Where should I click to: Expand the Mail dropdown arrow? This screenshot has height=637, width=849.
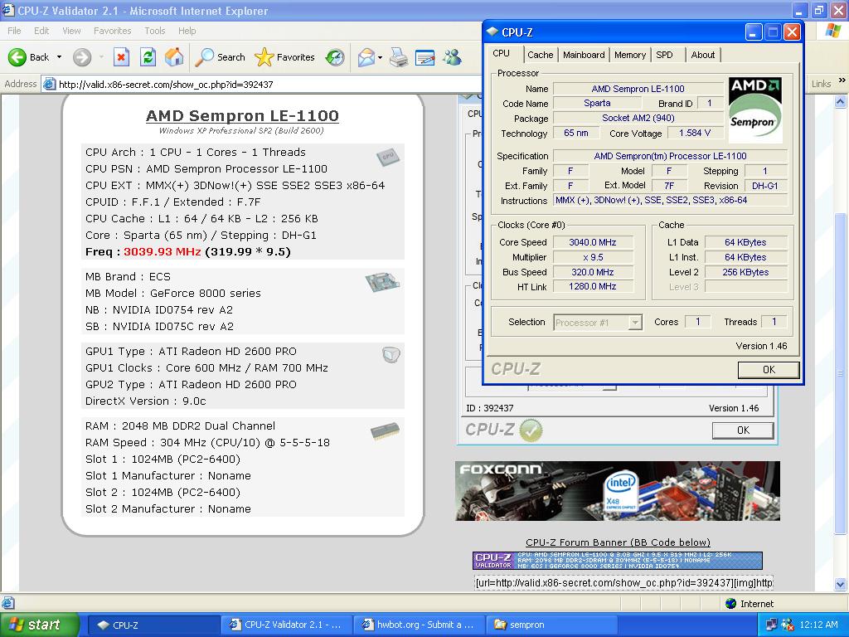coord(380,57)
